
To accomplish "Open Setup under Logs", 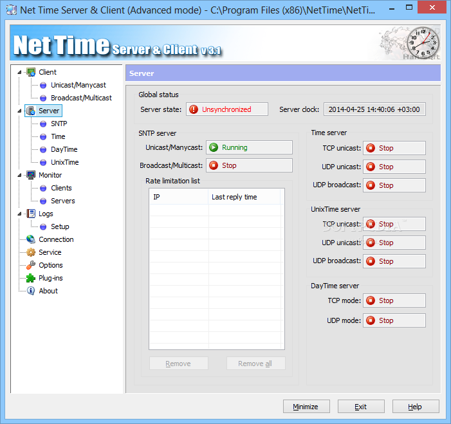I will coord(60,227).
